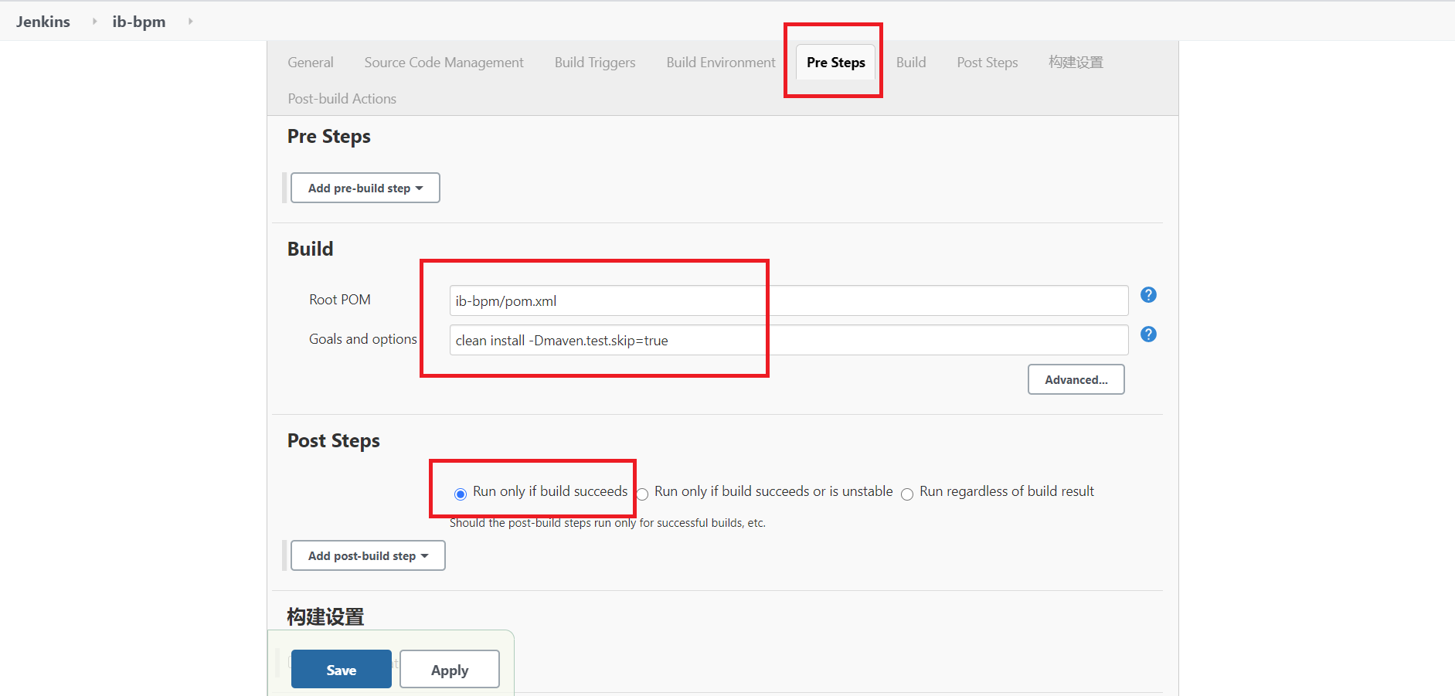Screen dimensions: 1455x696
Task: Focus the Goals and options input field
Action: [x=789, y=340]
